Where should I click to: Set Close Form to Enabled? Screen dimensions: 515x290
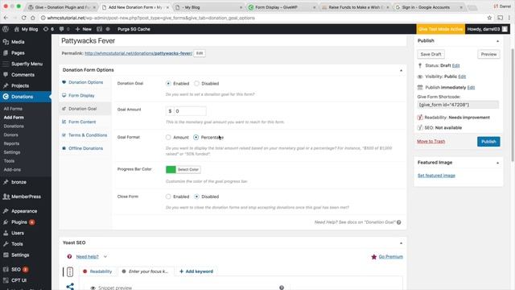(168, 197)
